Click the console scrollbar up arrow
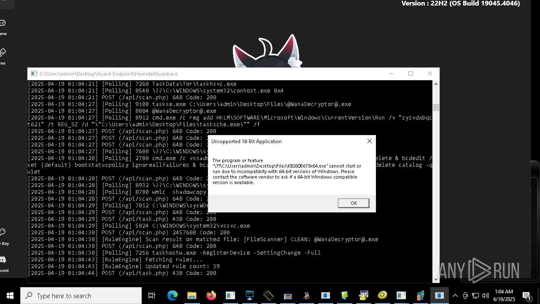The image size is (540, 304). pyautogui.click(x=436, y=84)
